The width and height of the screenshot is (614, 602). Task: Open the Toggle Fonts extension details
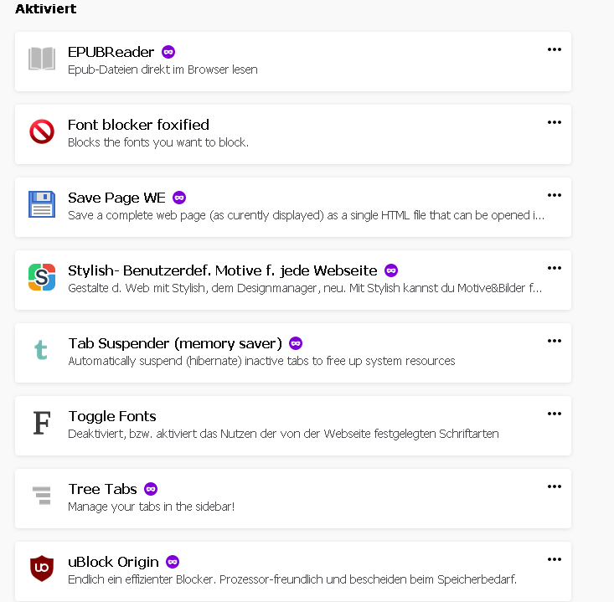293,425
